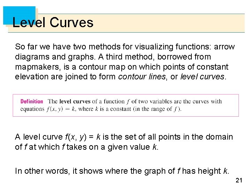Click the phrase 'given value k'
This screenshot has height=188, width=251.
(135, 147)
